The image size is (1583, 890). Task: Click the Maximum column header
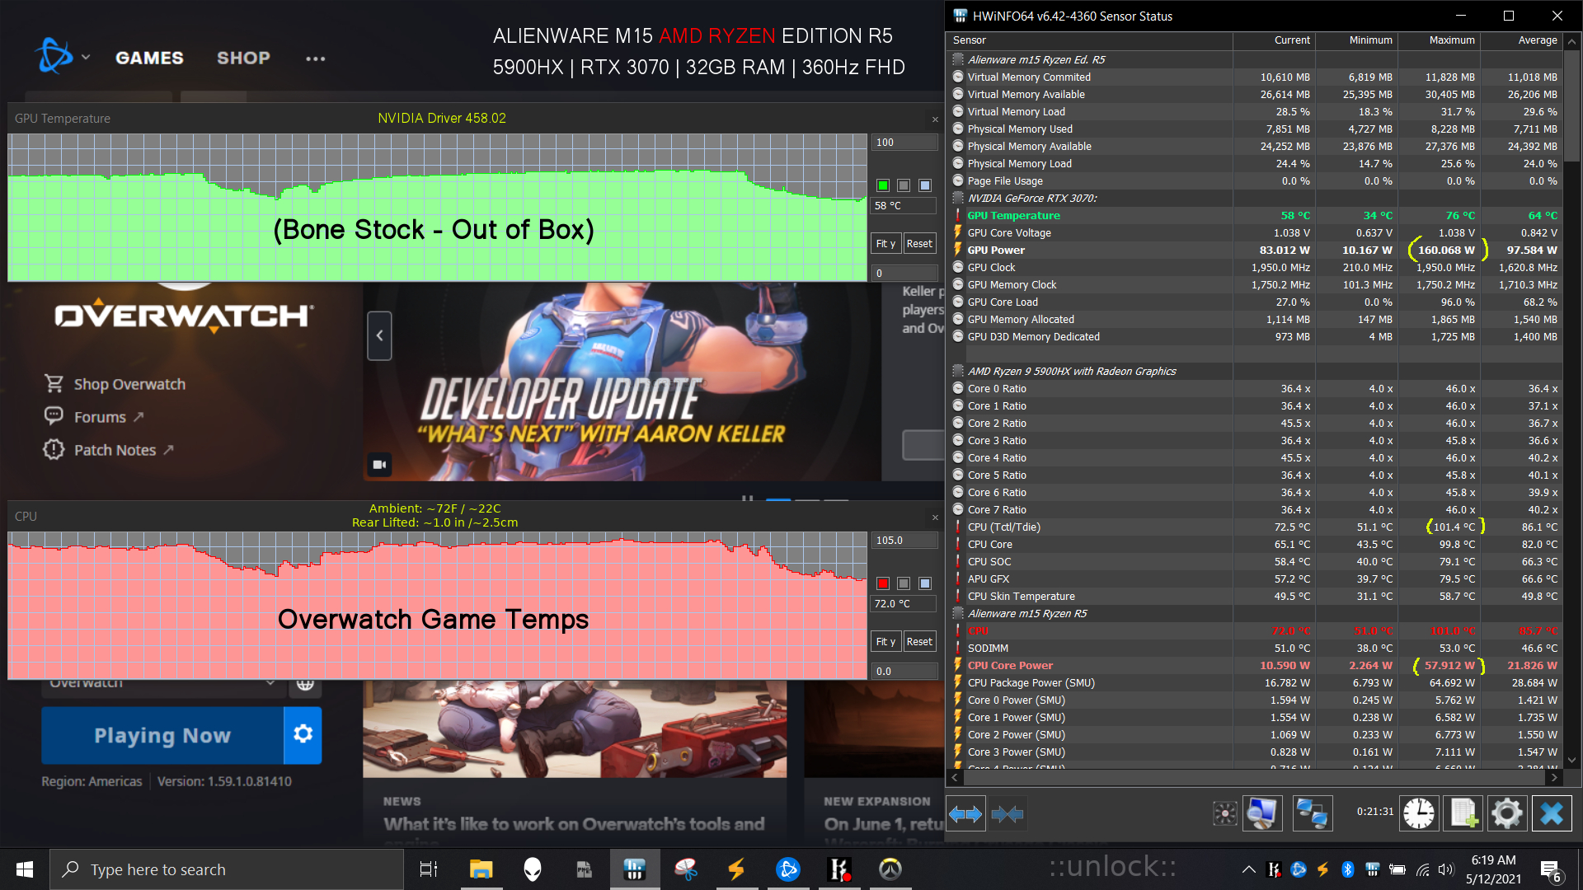tap(1440, 40)
